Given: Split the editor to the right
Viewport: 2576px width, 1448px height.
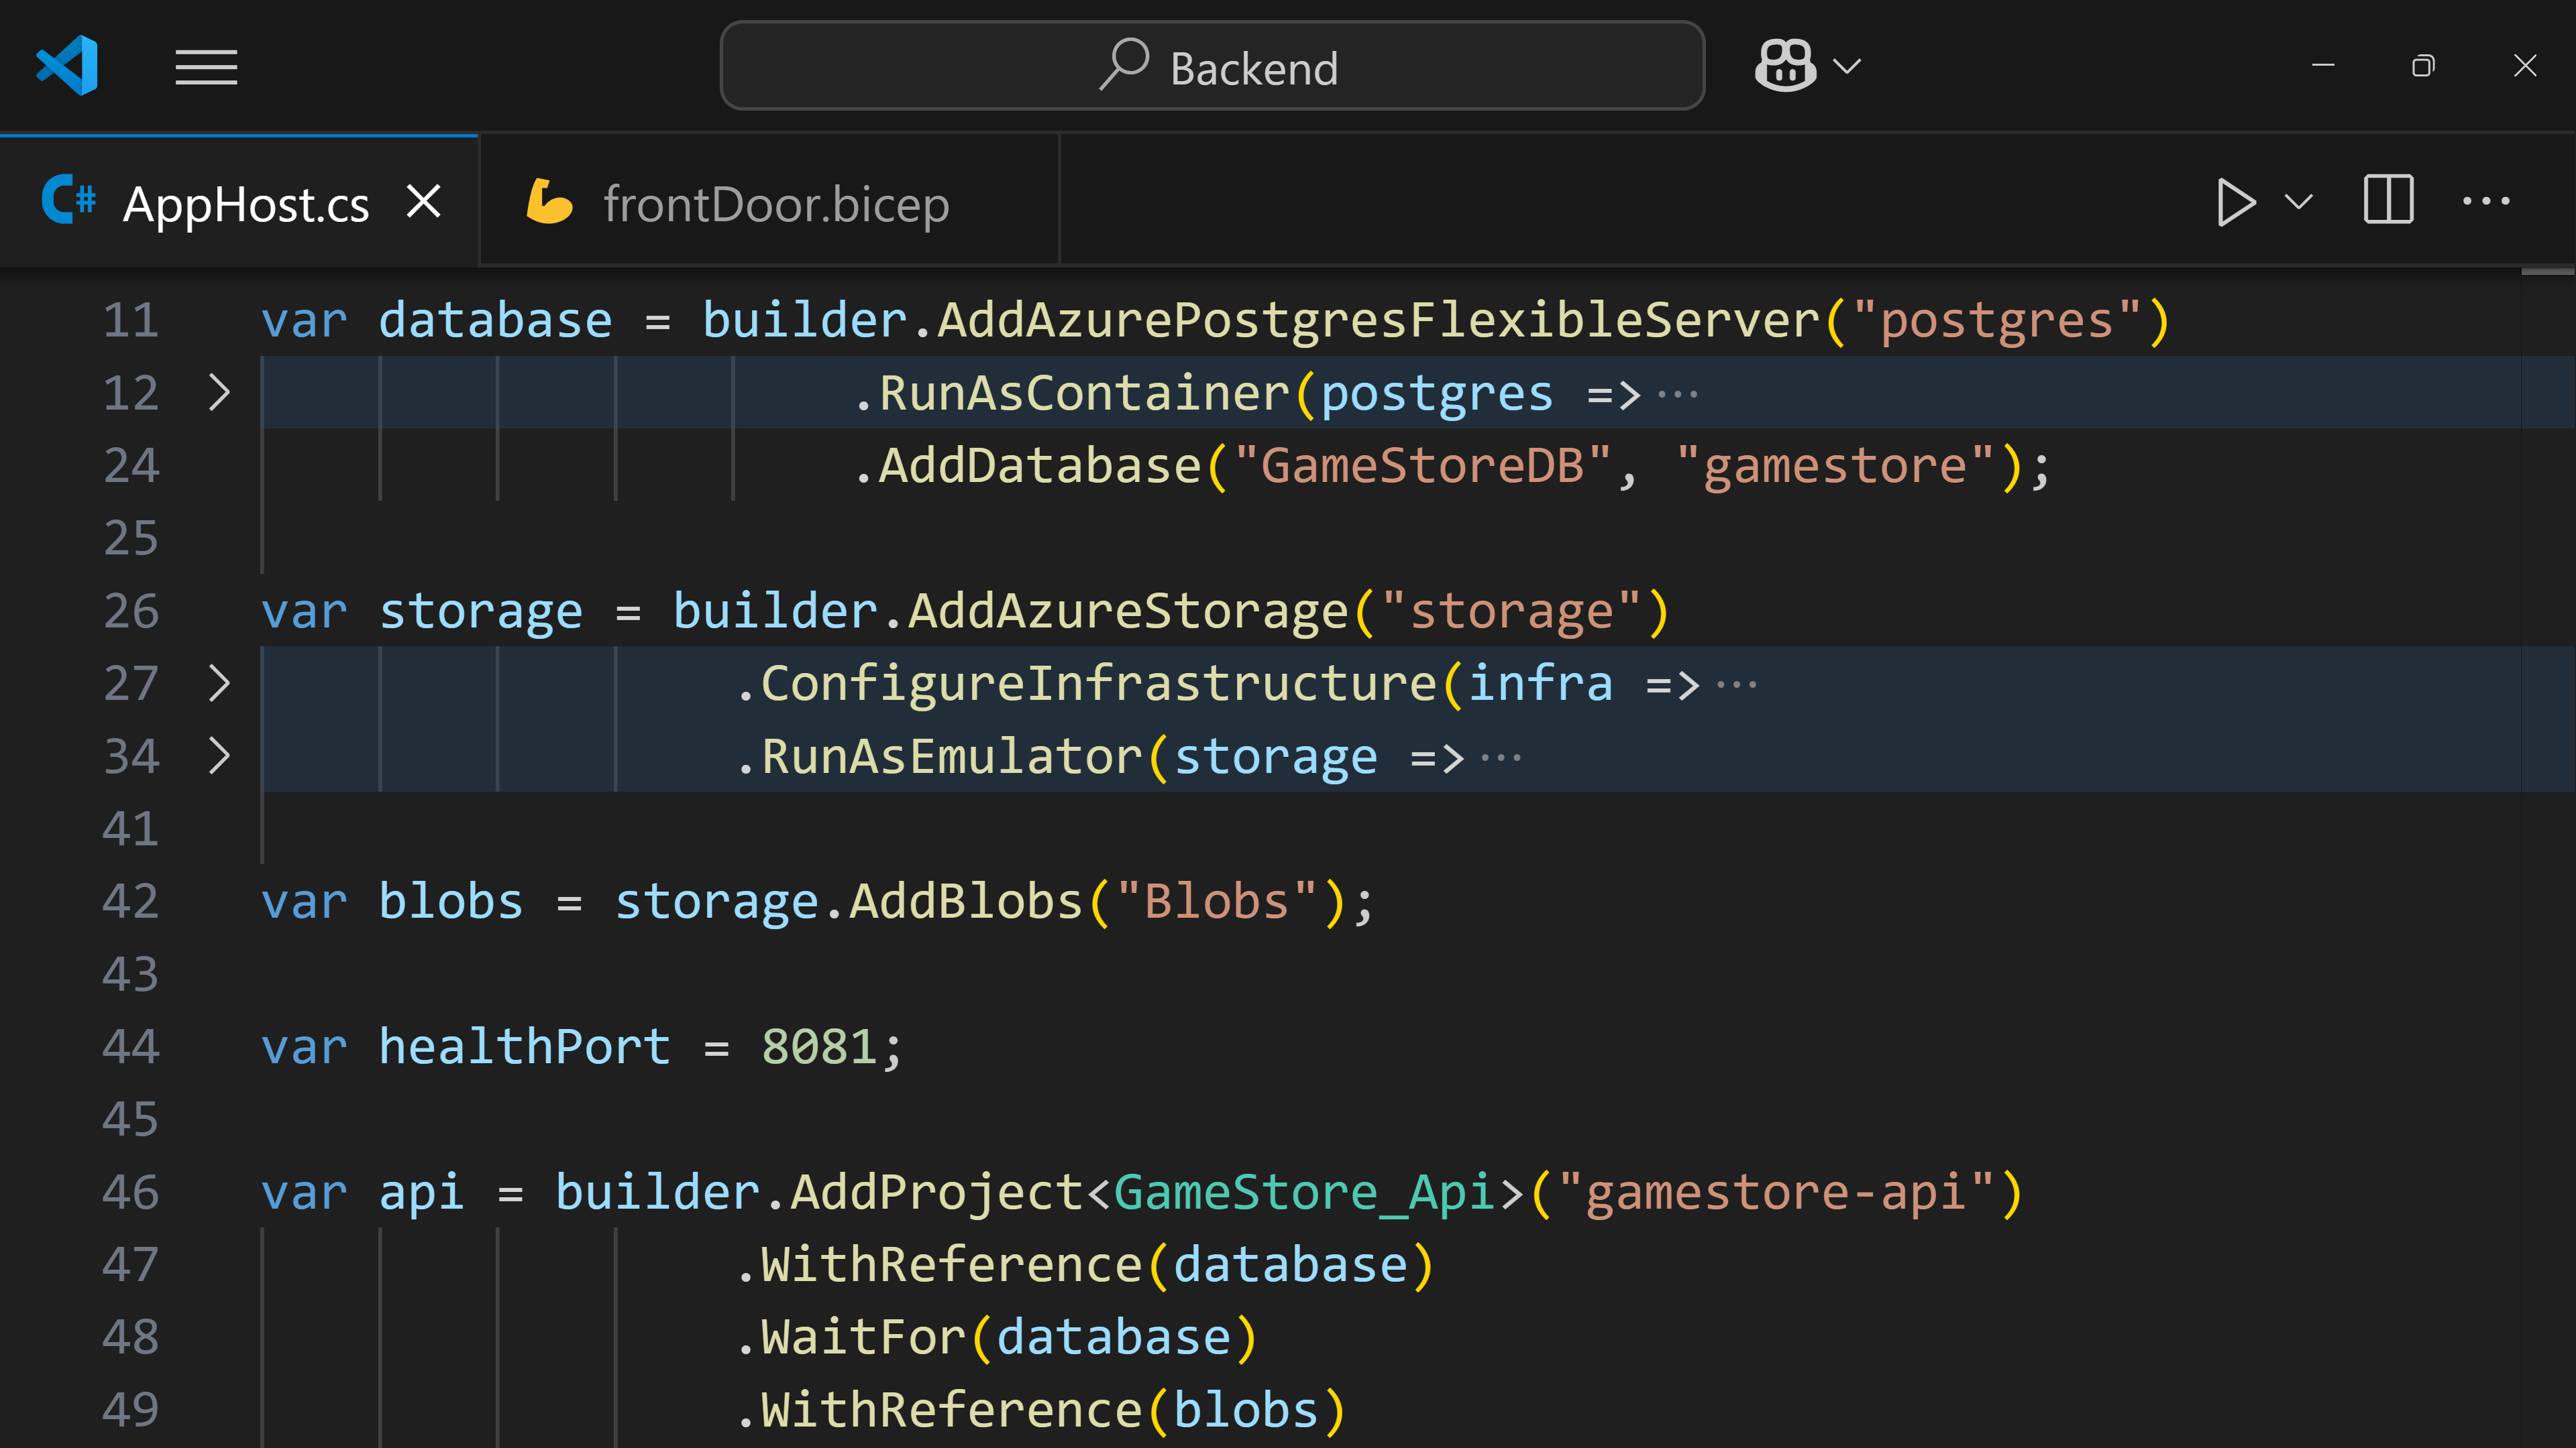Looking at the screenshot, I should [x=2389, y=201].
